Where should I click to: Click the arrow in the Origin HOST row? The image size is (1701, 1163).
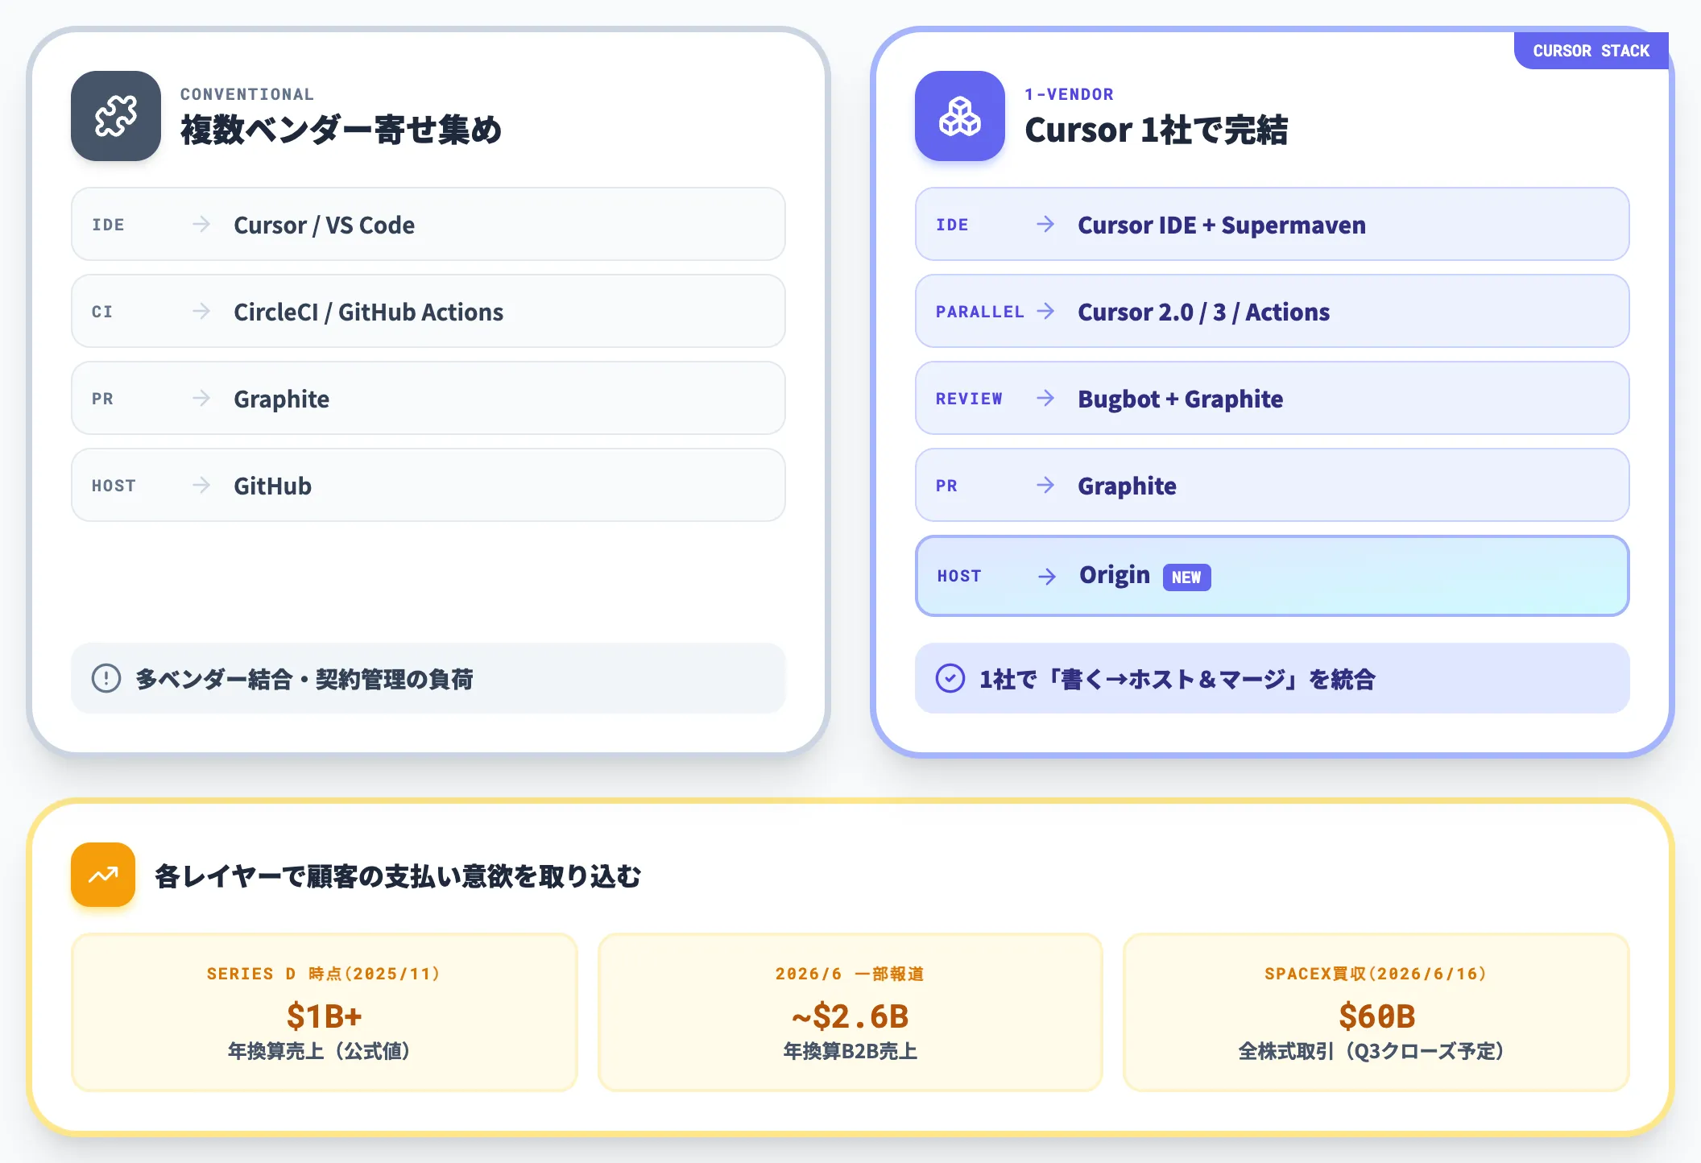1047,576
